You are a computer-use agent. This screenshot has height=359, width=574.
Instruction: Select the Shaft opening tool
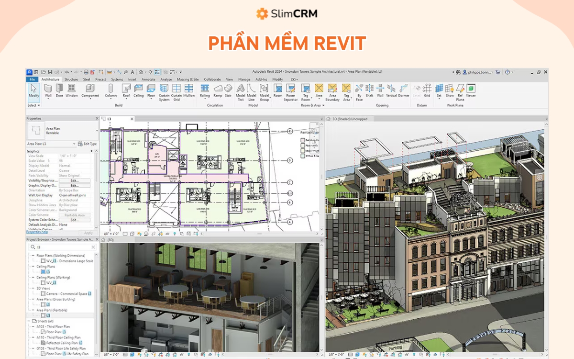tap(369, 91)
